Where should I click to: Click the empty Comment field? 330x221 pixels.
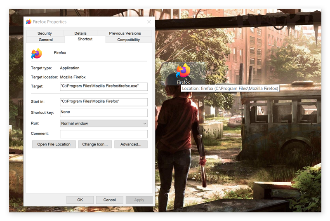pos(104,134)
